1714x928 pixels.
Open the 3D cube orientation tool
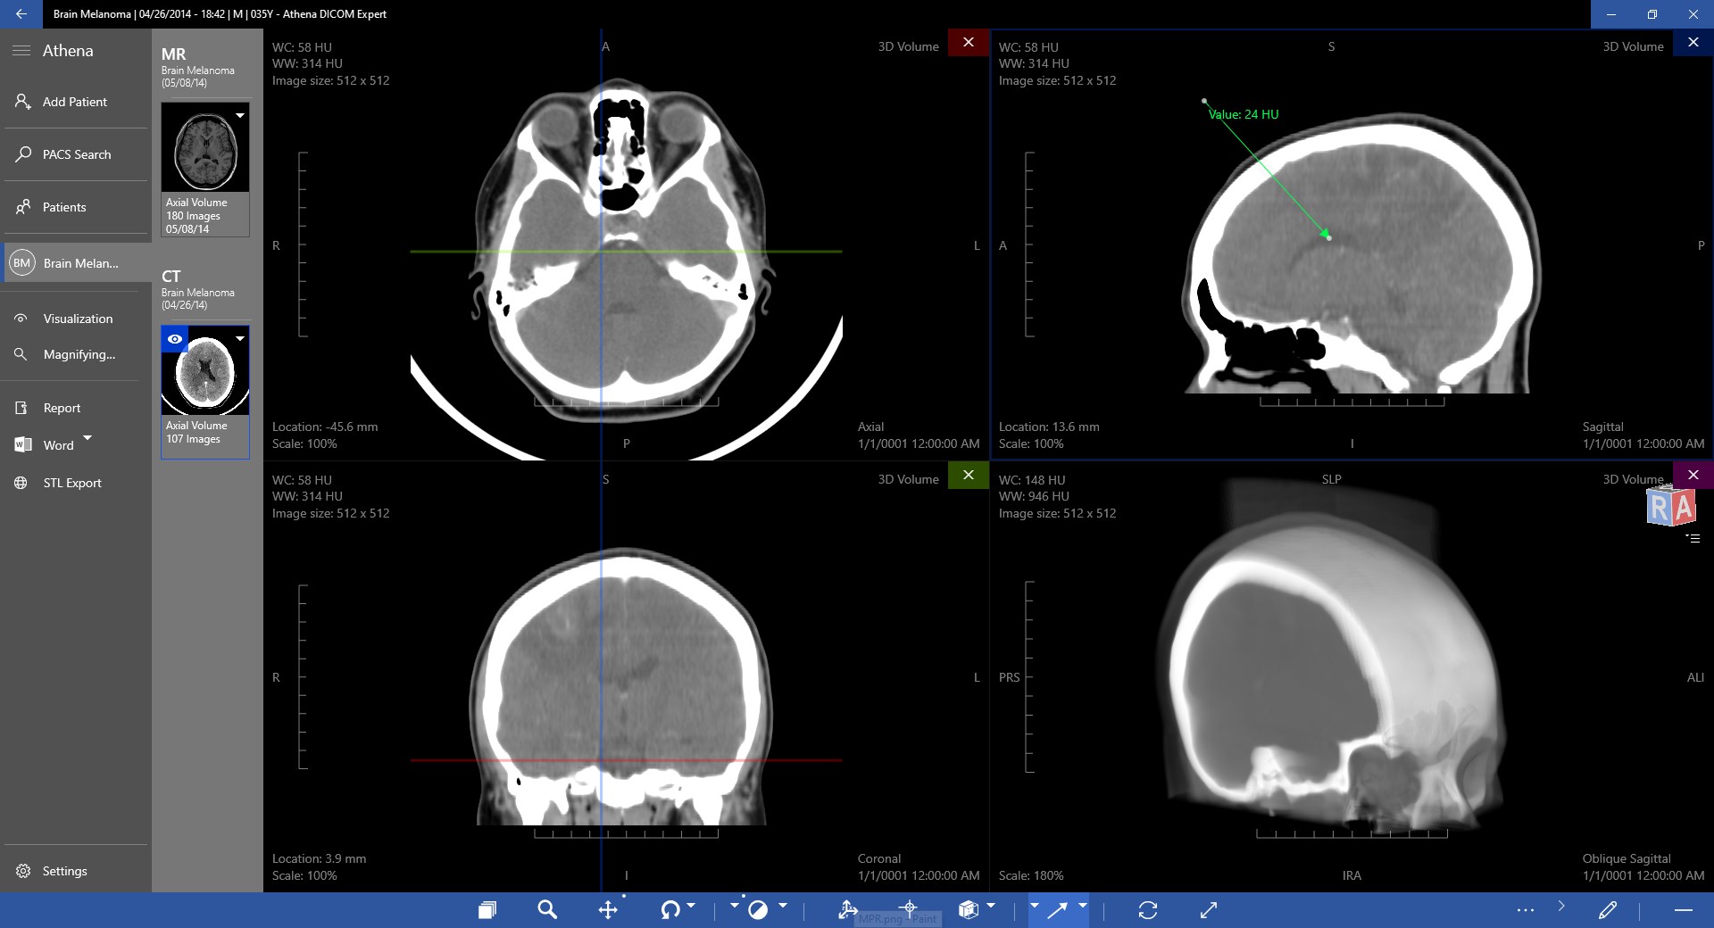tap(969, 910)
